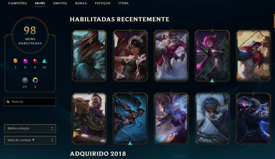Click the purple mythic gem icon
The image size is (275, 159).
[25, 61]
